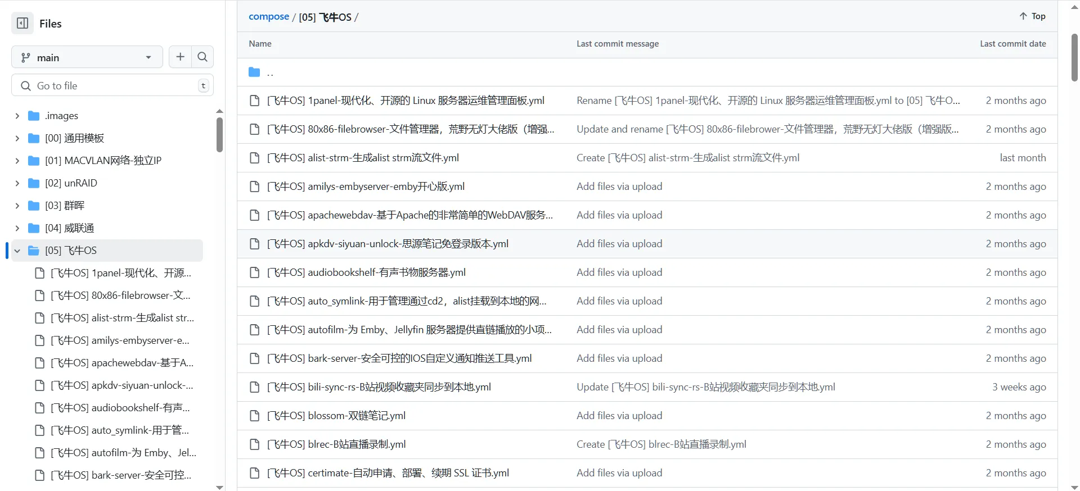The width and height of the screenshot is (1080, 491).
Task: View Update bili-sync-rs commit message
Action: 706,387
